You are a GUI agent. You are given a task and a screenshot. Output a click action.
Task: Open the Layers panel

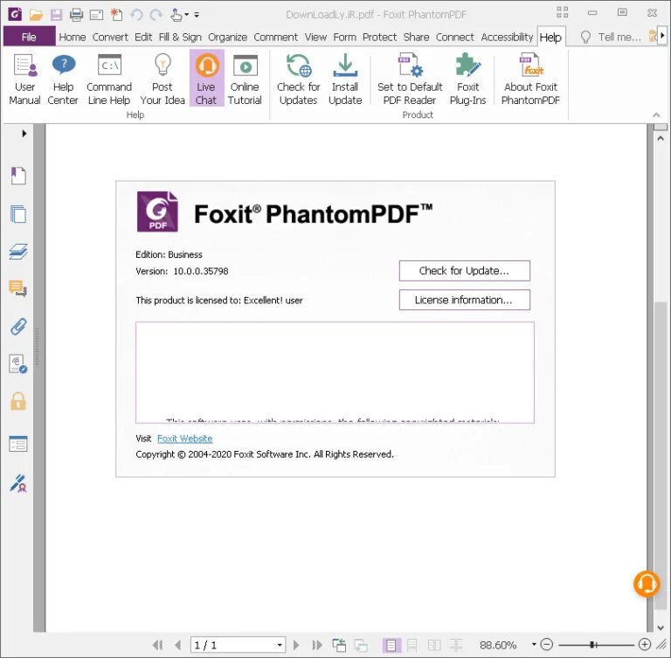pos(18,252)
